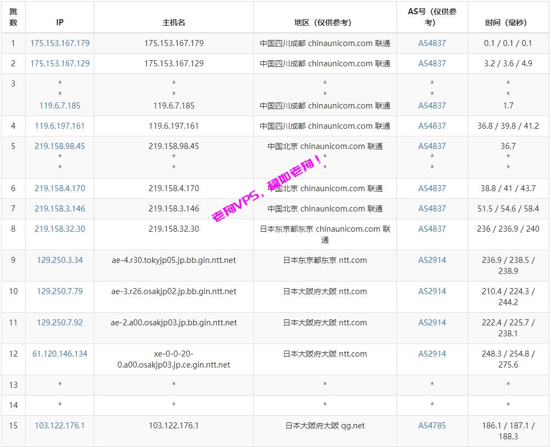
Task: Open IP link 119.6.7.185
Action: pos(60,106)
